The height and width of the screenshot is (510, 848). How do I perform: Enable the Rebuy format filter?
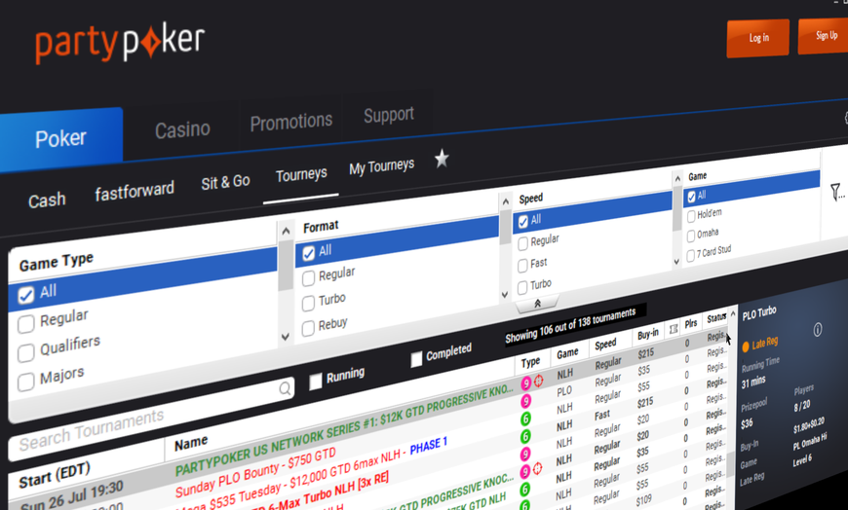308,328
